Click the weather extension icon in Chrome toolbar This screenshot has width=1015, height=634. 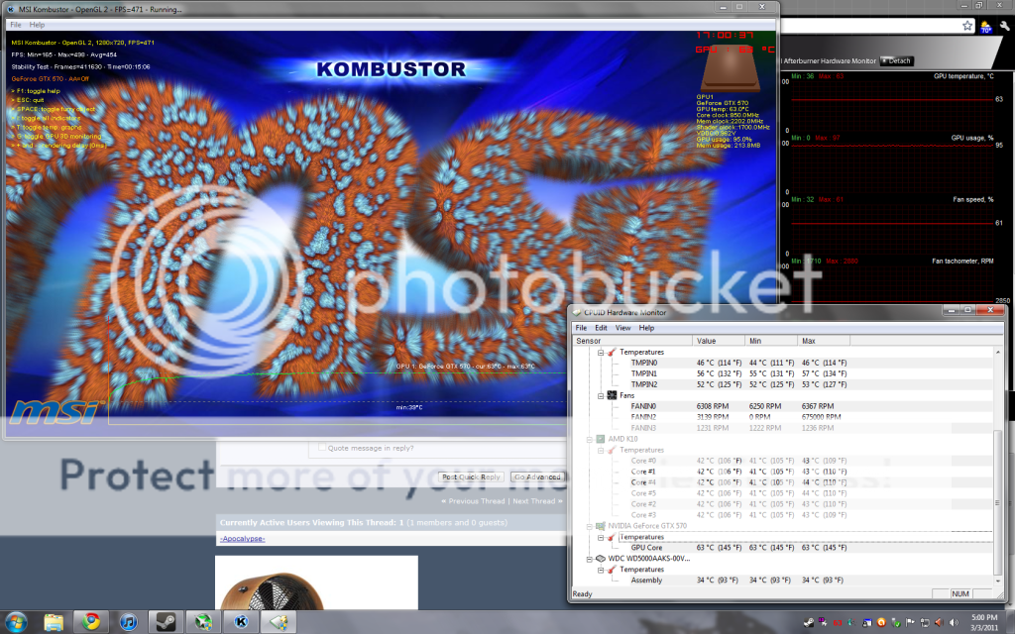(986, 27)
